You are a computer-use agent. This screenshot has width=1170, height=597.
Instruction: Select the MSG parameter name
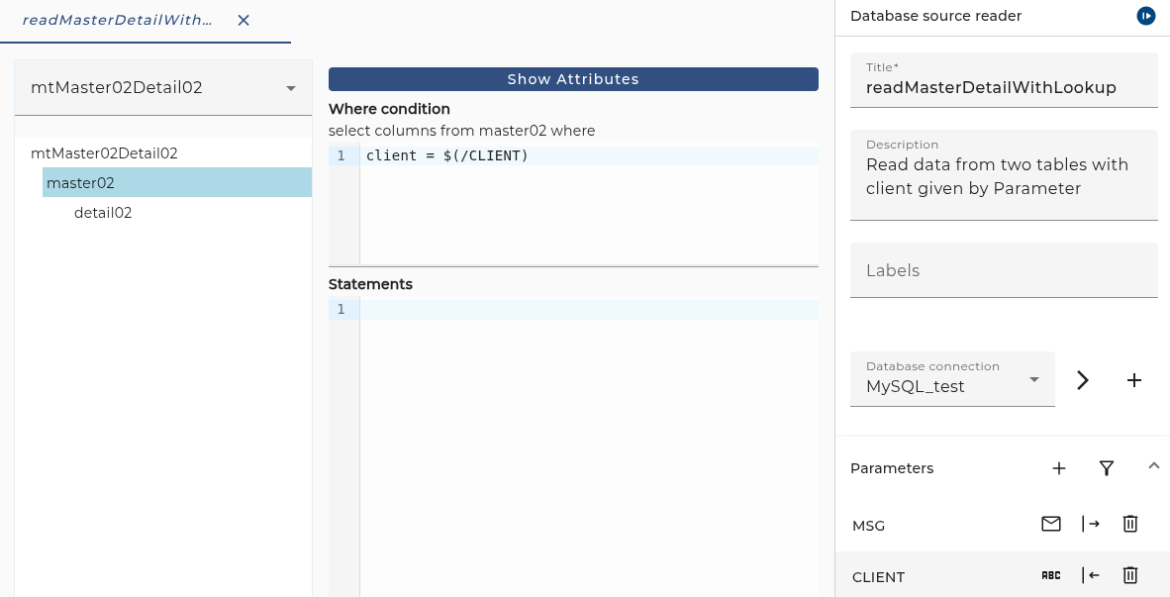(868, 526)
